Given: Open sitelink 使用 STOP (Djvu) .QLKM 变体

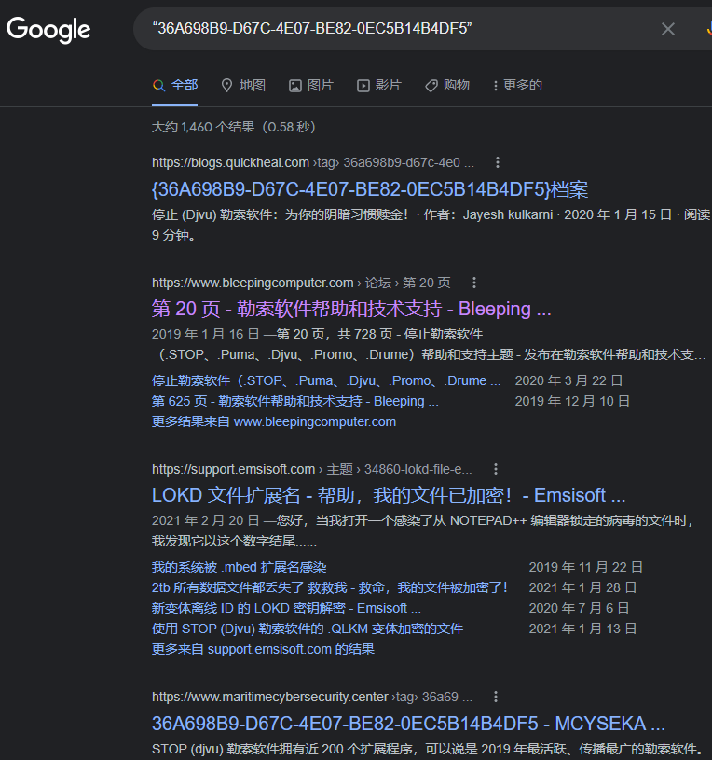Looking at the screenshot, I should 308,629.
